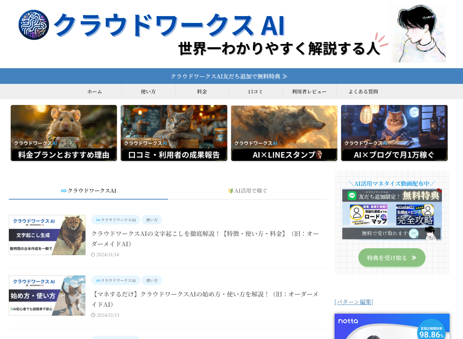The height and width of the screenshot is (339, 463).
Task: Open the 料金プランとおすすめ理由 hamster card
Action: coord(64,133)
